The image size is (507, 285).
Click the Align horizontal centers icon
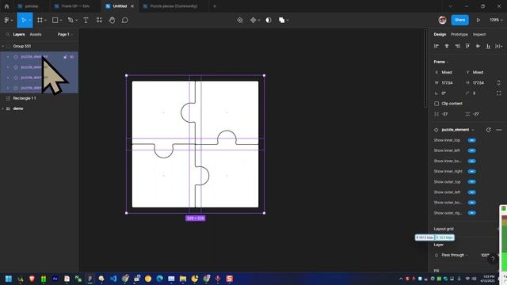tap(447, 46)
